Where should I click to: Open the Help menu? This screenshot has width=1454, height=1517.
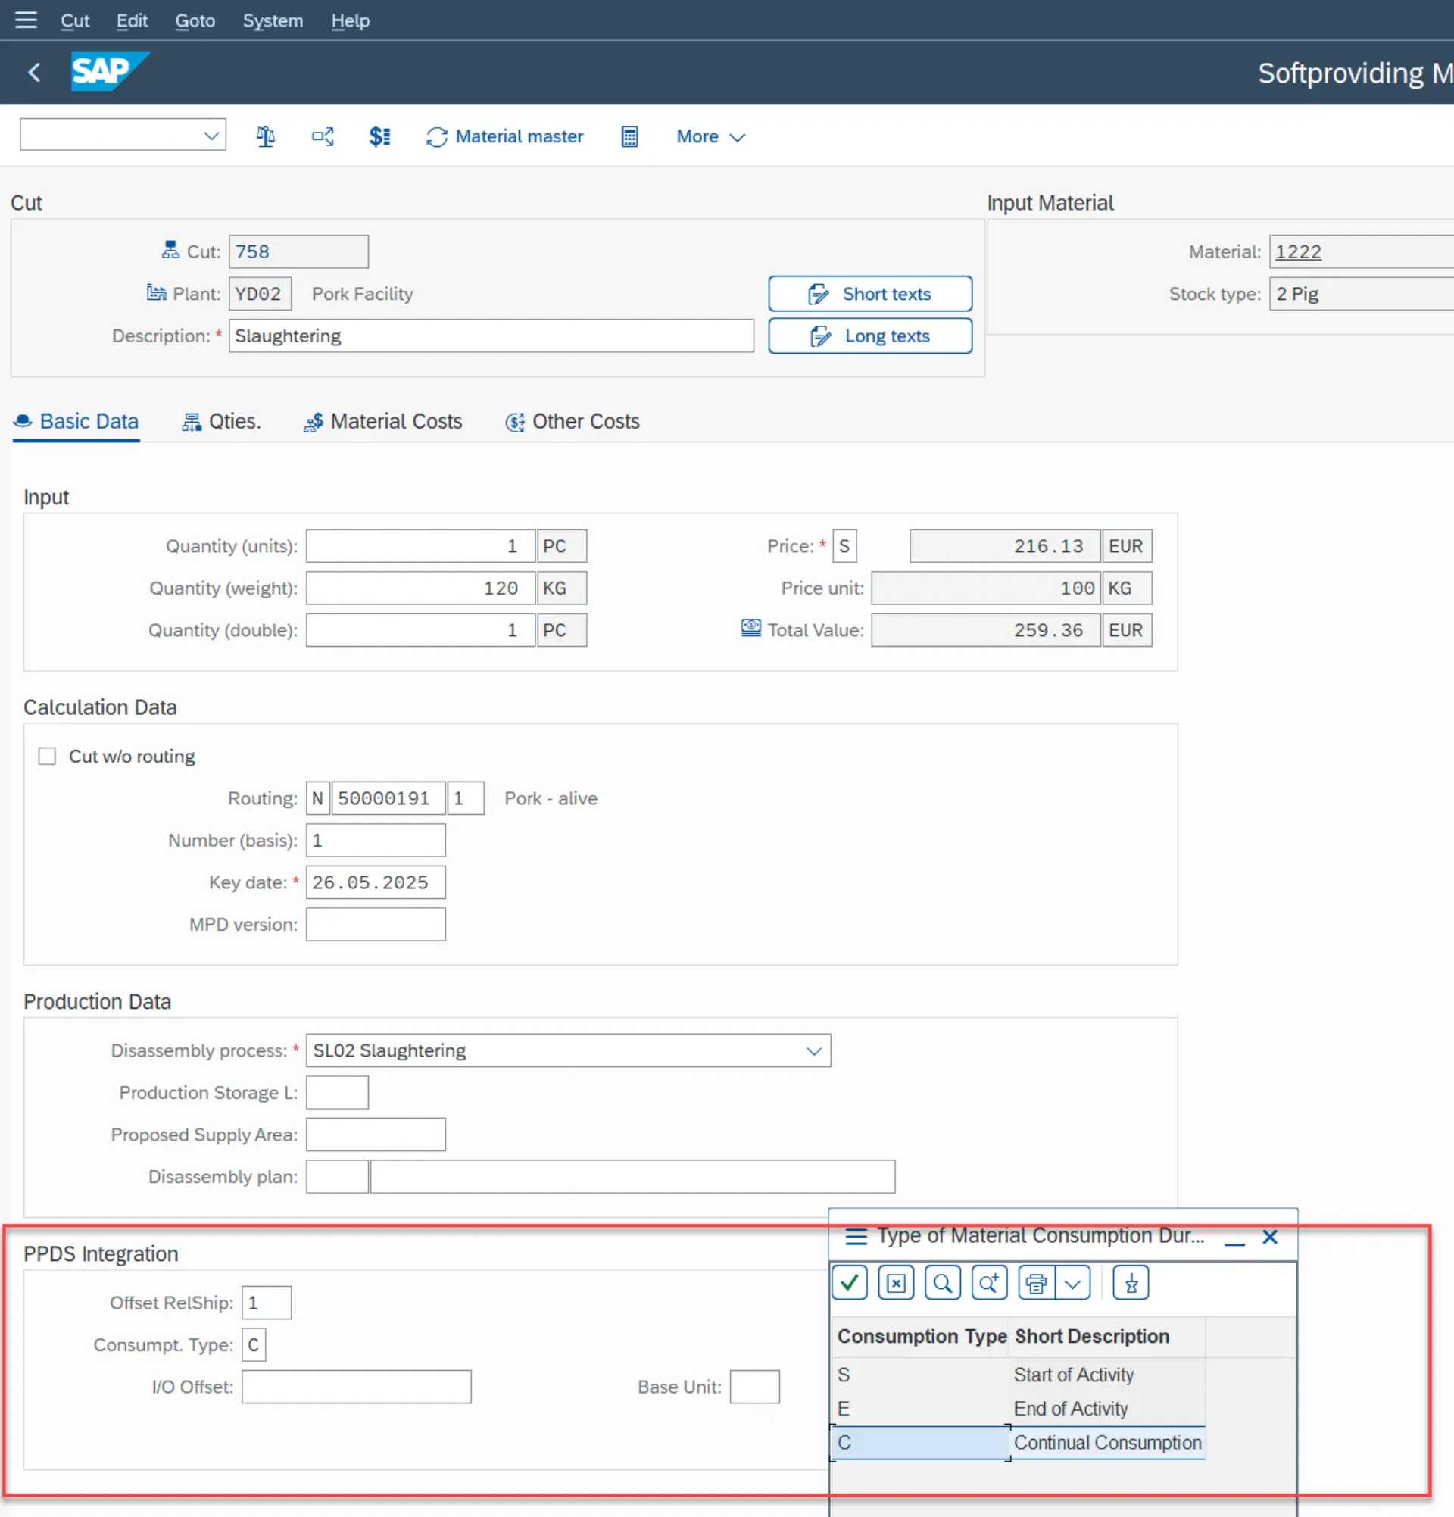coord(350,21)
